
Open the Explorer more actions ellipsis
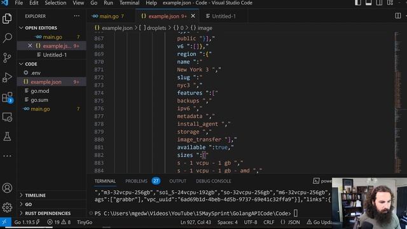pyautogui.click(x=76, y=16)
